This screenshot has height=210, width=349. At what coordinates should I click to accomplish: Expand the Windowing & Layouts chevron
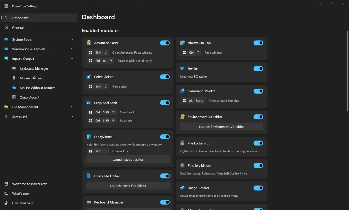point(72,49)
